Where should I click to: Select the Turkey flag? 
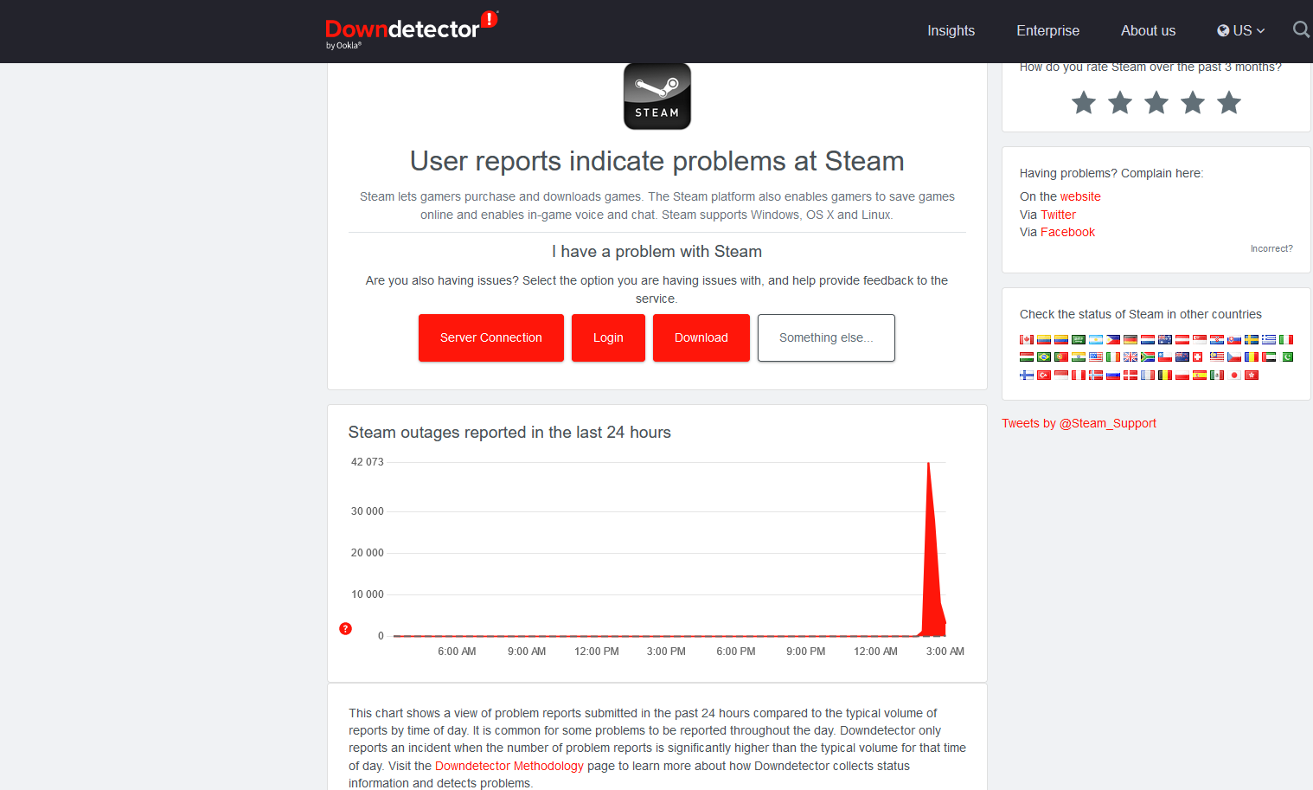coord(1044,375)
